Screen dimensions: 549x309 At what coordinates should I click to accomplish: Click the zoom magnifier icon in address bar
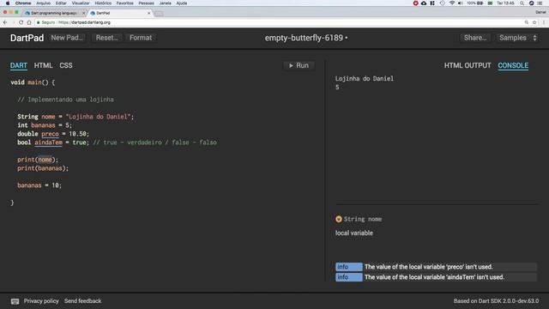point(526,22)
